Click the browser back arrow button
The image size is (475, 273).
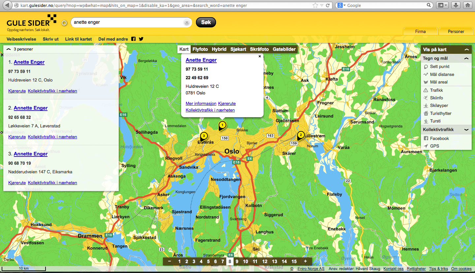point(7,5)
